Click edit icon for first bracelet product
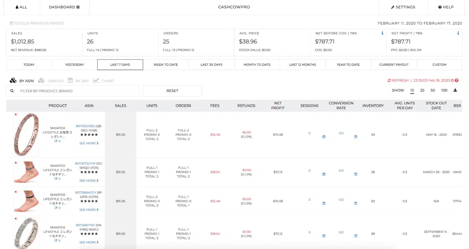 click(x=56, y=141)
